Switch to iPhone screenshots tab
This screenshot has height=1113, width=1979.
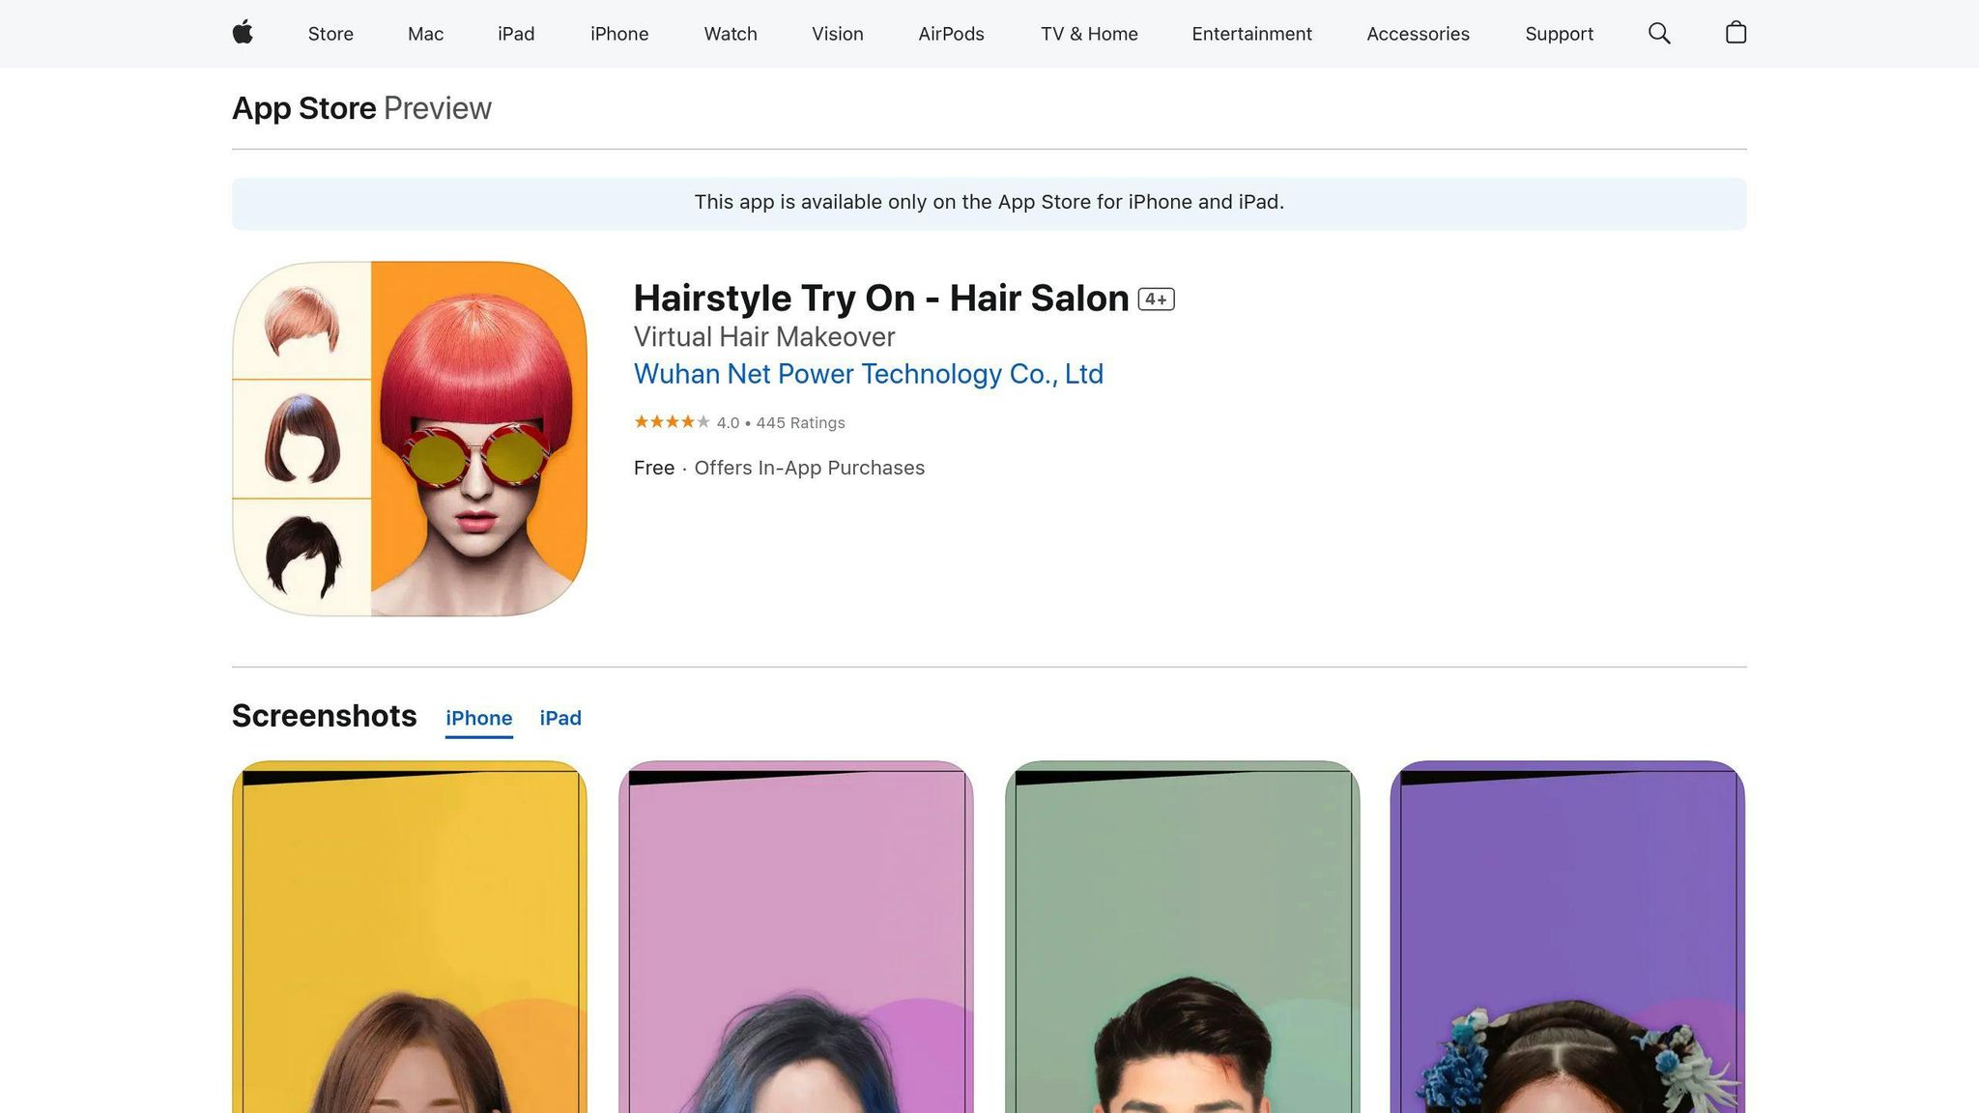click(478, 718)
